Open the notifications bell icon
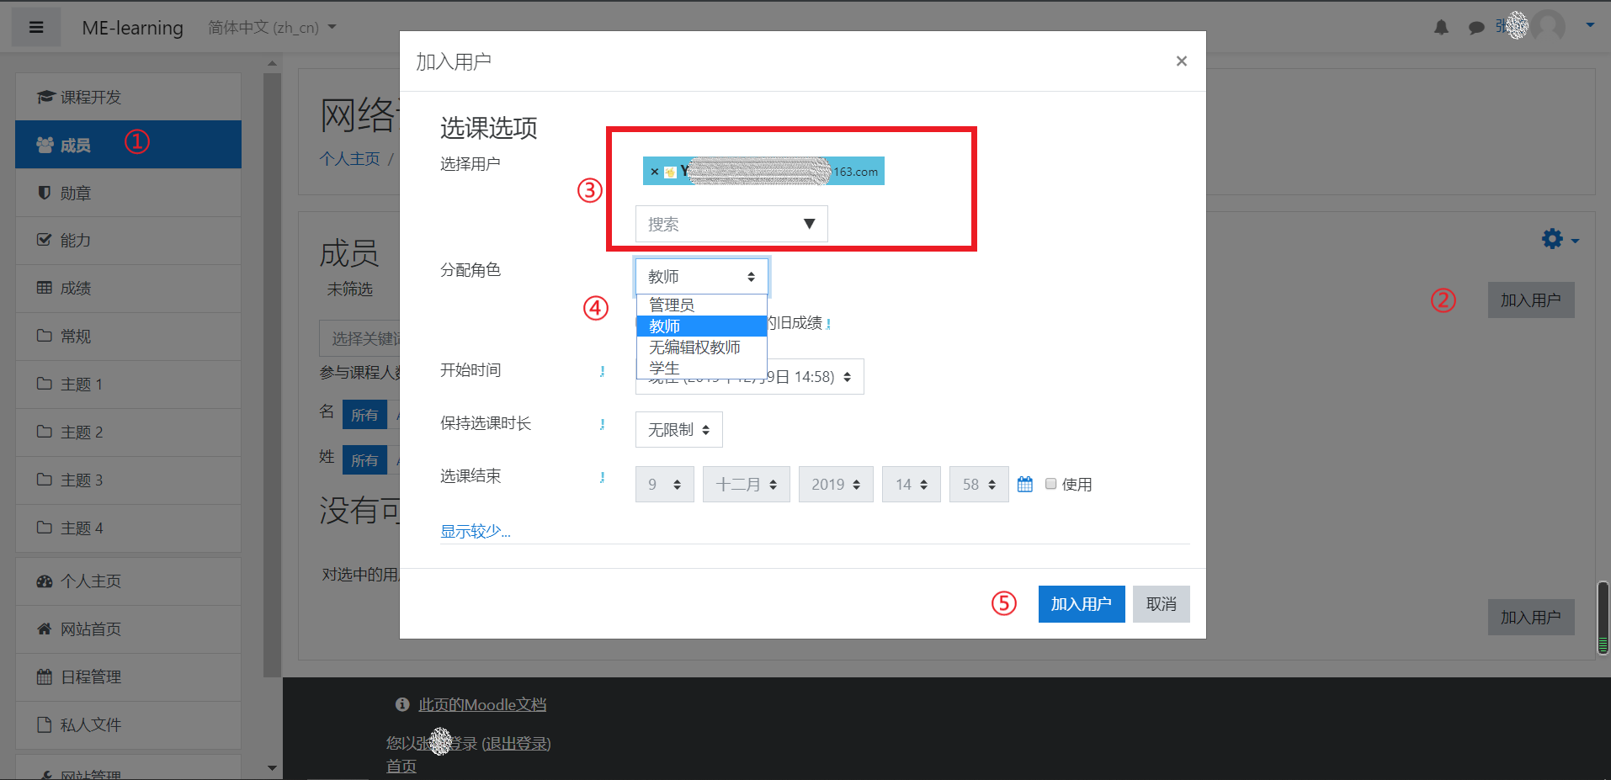Screen dimensions: 1611x780 [x=1441, y=27]
